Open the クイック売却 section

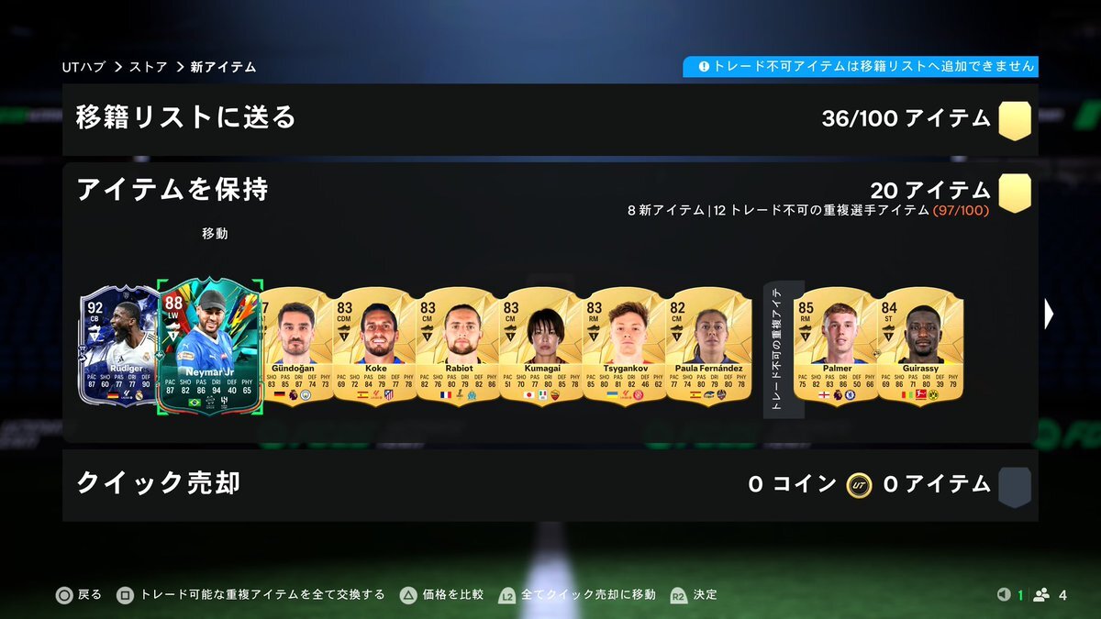(x=550, y=485)
